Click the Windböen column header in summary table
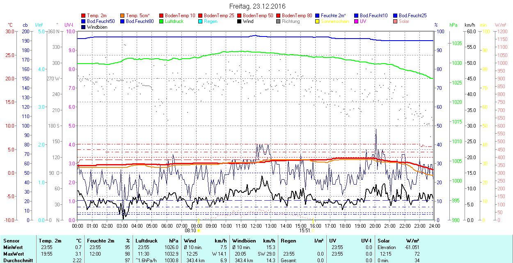 click(x=245, y=241)
